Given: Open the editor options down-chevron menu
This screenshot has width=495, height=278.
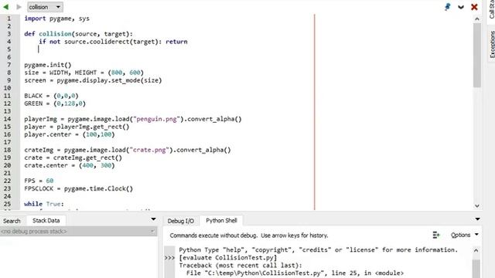Looking at the screenshot, I should 461,7.
